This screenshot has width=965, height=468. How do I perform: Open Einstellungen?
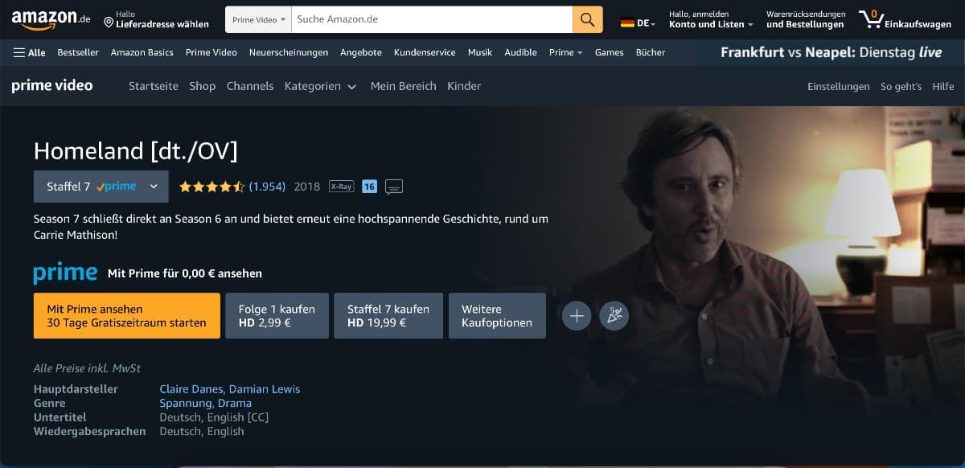point(839,86)
